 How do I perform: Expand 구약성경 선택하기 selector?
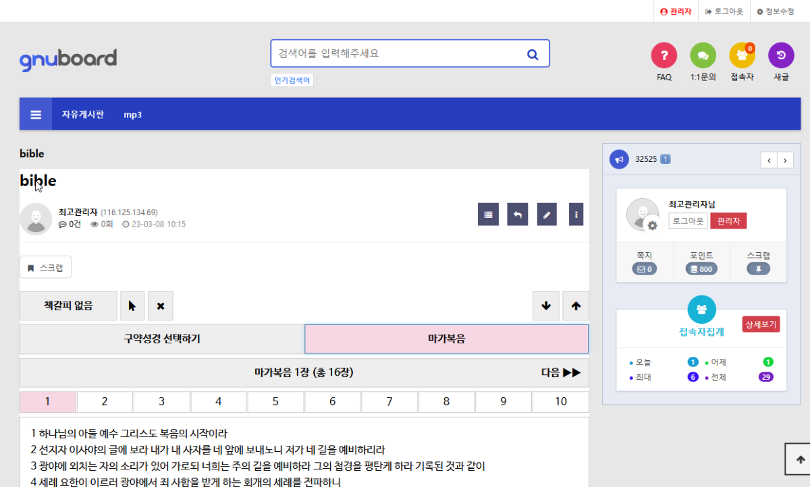point(161,339)
